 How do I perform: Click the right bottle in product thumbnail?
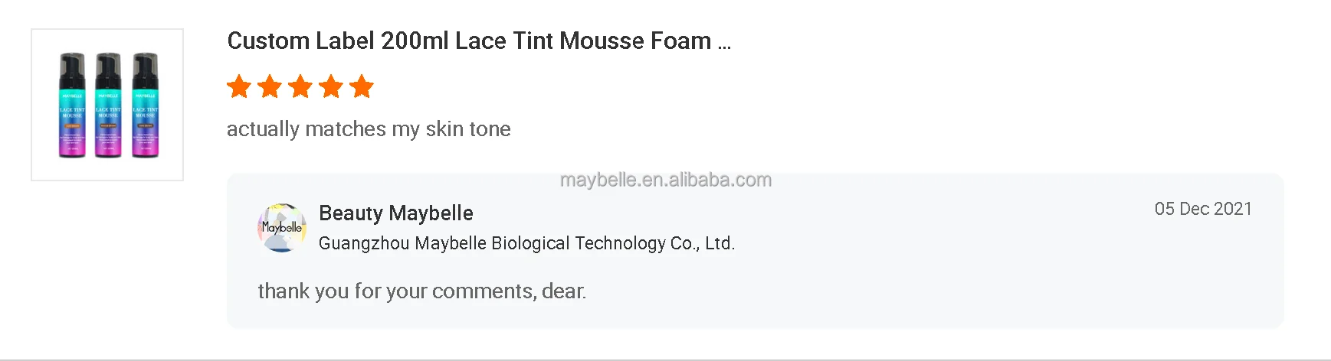click(145, 106)
